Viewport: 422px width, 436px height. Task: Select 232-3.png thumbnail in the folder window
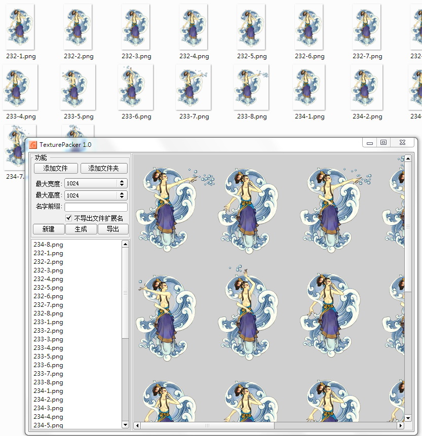click(136, 27)
